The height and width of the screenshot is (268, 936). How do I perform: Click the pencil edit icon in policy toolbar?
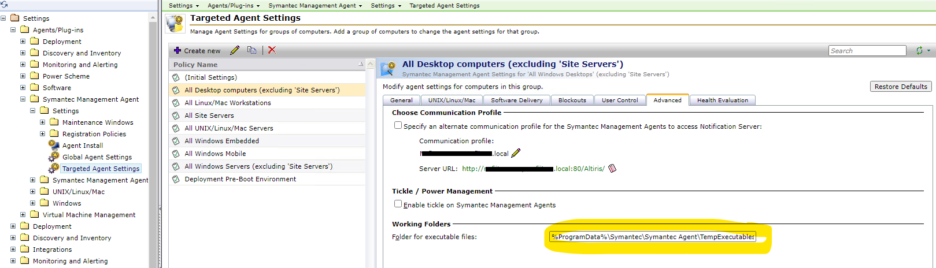(235, 50)
